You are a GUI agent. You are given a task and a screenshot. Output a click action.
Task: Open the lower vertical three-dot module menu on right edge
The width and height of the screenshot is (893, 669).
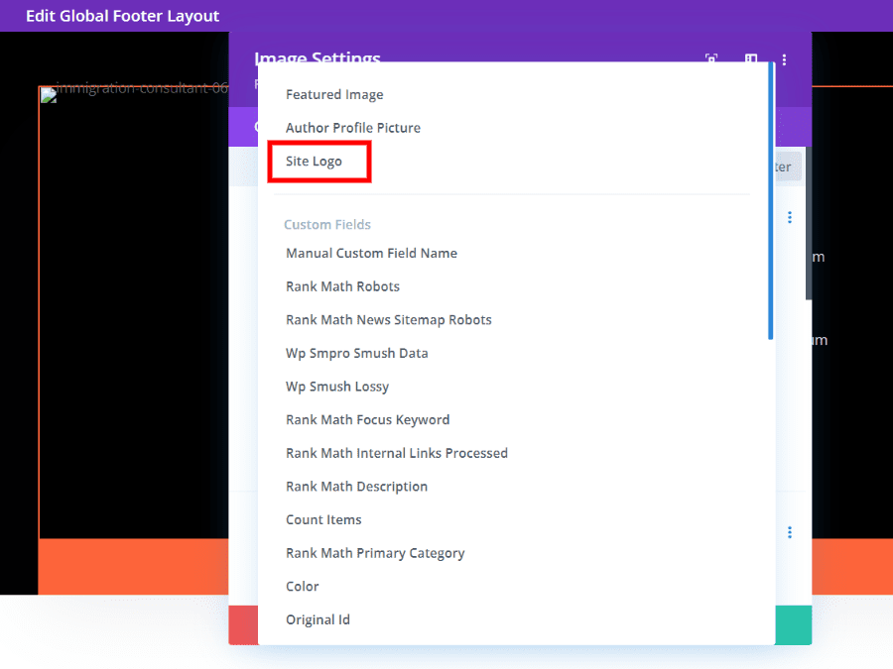[789, 532]
